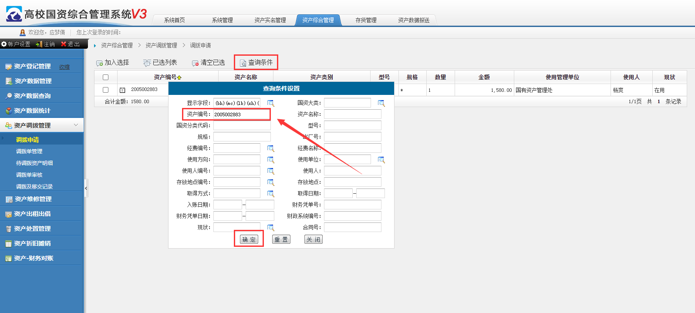Click the 加入选择 toolbar button
Image resolution: width=695 pixels, height=313 pixels.
coord(113,63)
